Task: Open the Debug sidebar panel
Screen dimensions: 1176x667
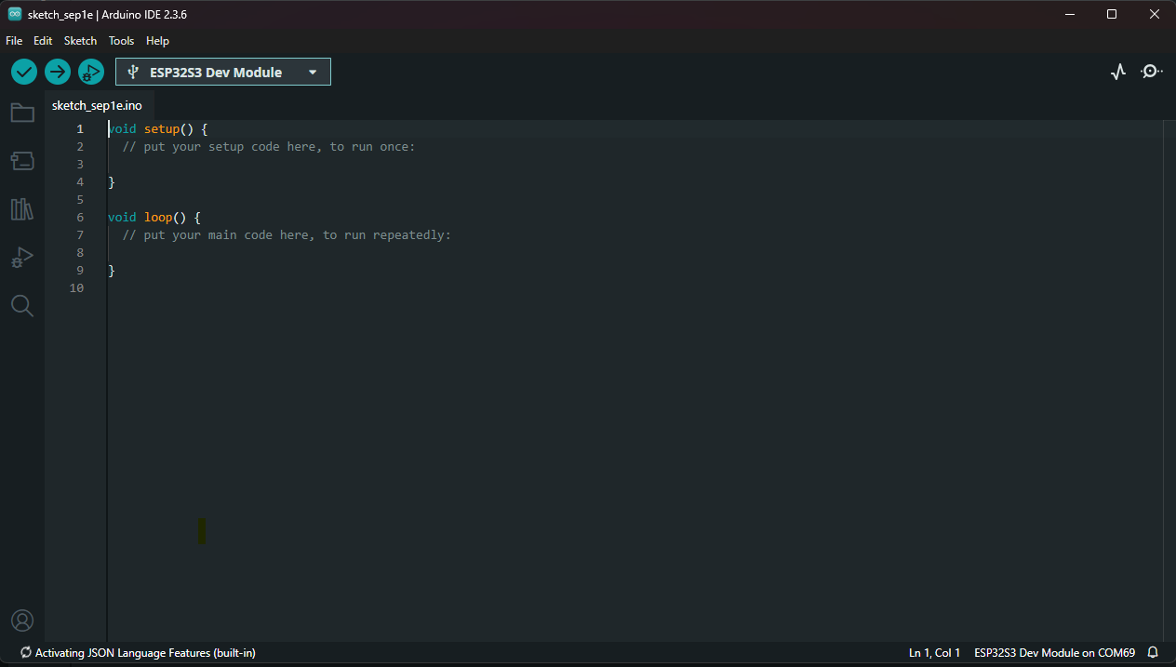Action: point(22,258)
